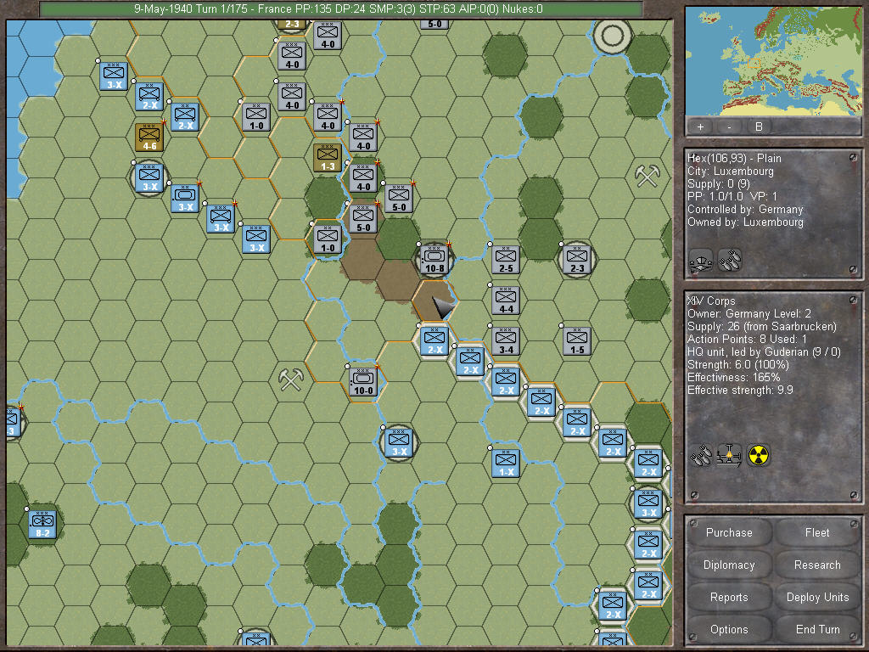The width and height of the screenshot is (869, 652).
Task: Click the 'Effective strength: 9.9' line
Action: coord(740,390)
